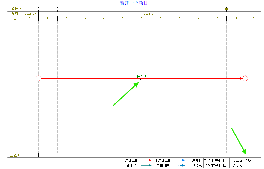Click day 1 column header
This screenshot has width=264, height=169.
pos(48,18)
